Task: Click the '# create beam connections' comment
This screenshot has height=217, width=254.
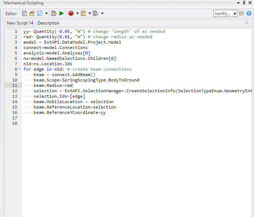Action: pos(99,69)
